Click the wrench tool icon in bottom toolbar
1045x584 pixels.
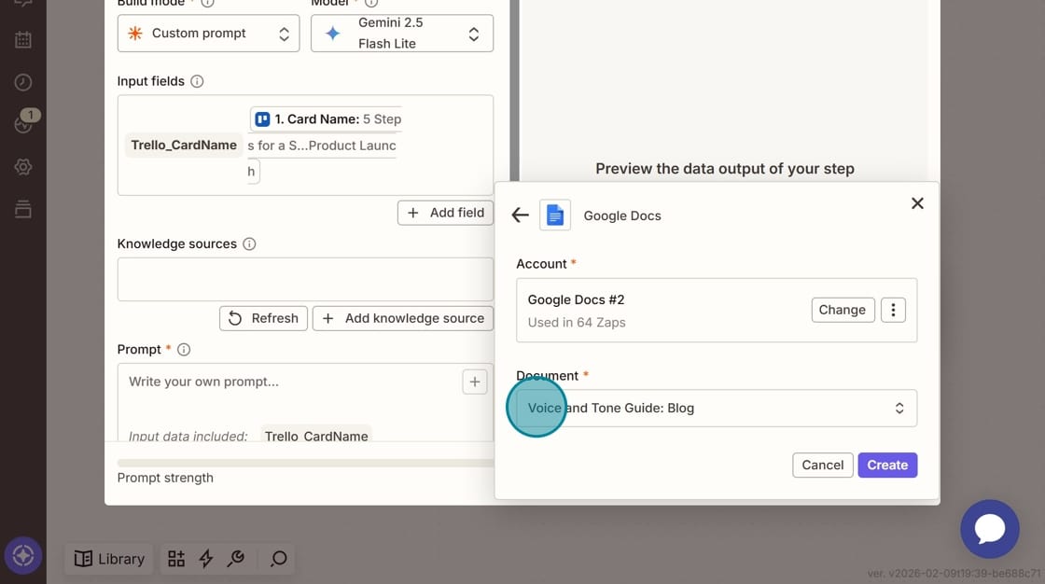pos(236,559)
